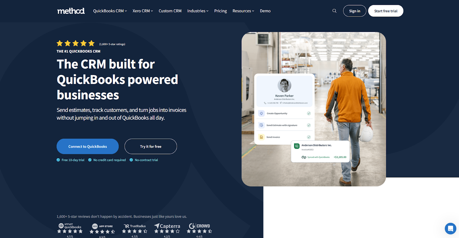Click the "Send Estimate with signature" label

click(282, 125)
